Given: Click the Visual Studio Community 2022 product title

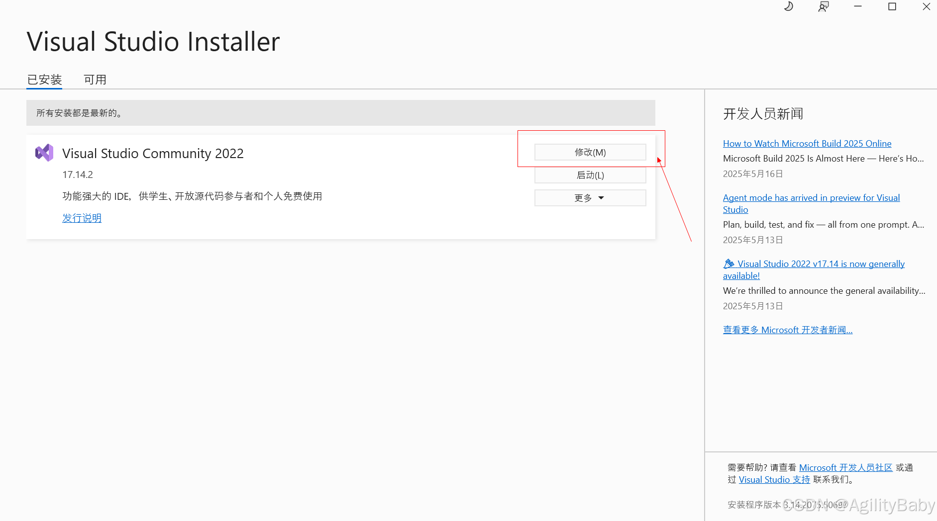Looking at the screenshot, I should coord(153,153).
